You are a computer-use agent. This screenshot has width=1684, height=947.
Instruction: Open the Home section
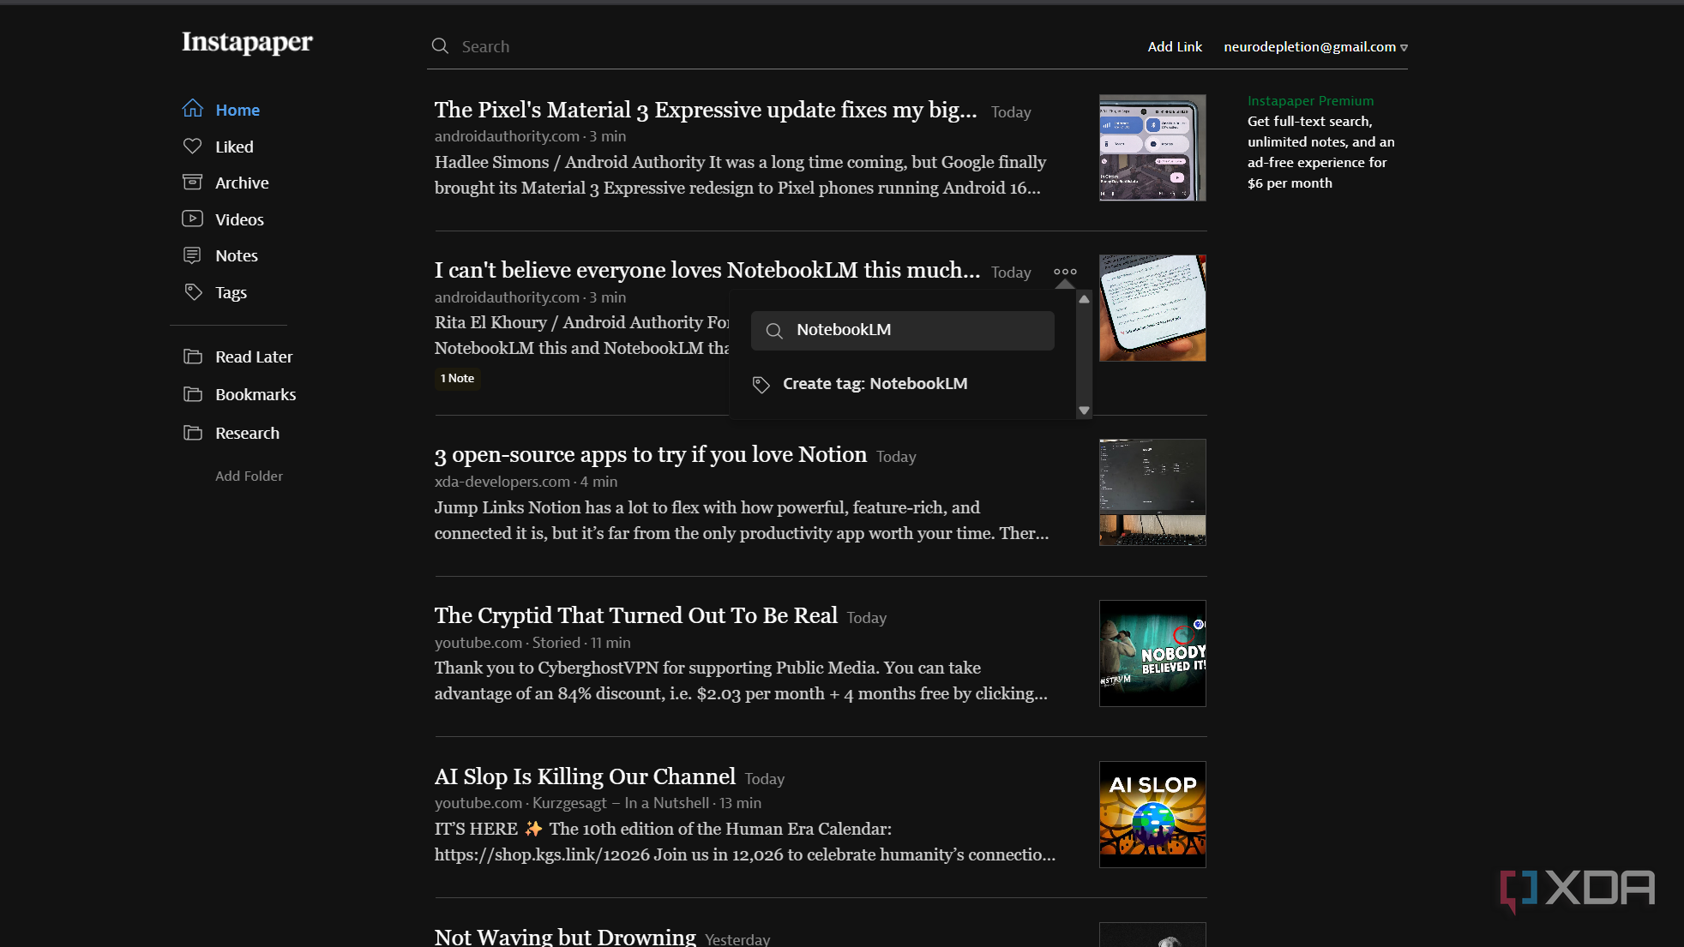pos(238,110)
